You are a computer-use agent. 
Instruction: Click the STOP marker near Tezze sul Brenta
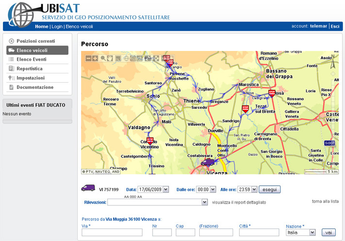pyautogui.click(x=245, y=109)
